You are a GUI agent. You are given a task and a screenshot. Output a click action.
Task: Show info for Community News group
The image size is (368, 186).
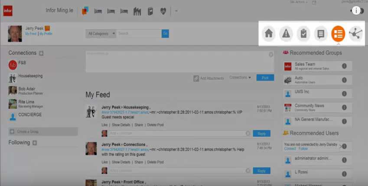(344, 107)
